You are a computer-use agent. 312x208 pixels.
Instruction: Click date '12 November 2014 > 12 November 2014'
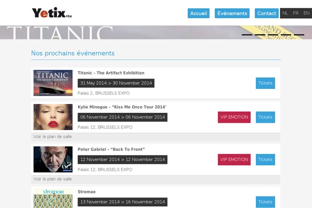point(123,160)
